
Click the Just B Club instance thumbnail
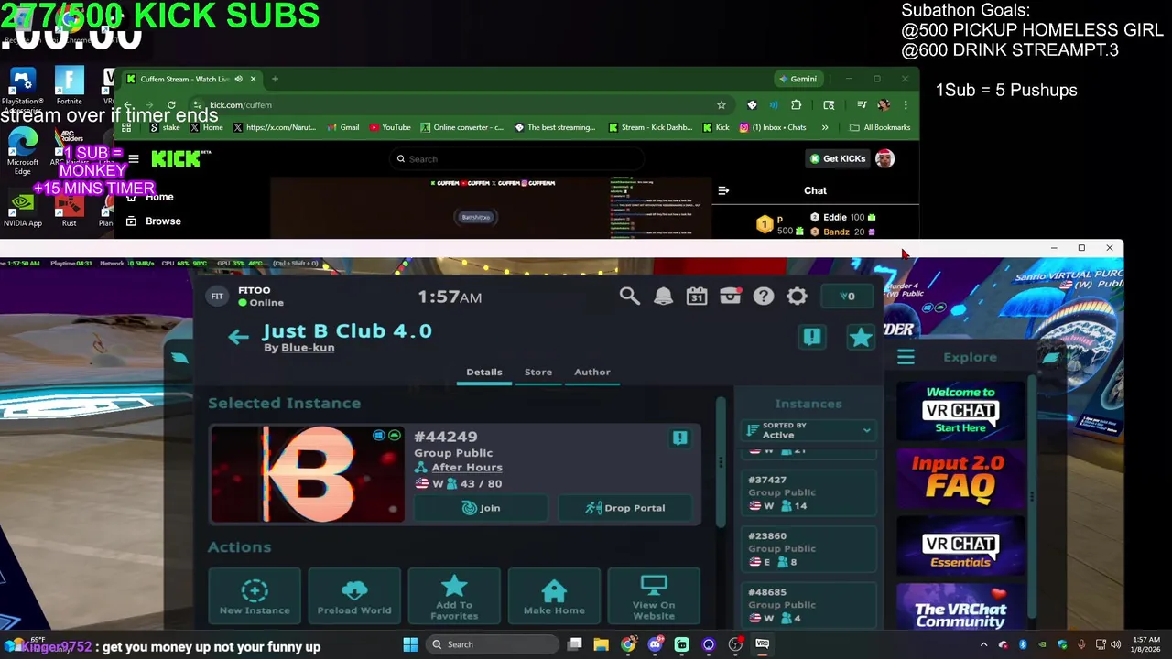[x=307, y=474]
